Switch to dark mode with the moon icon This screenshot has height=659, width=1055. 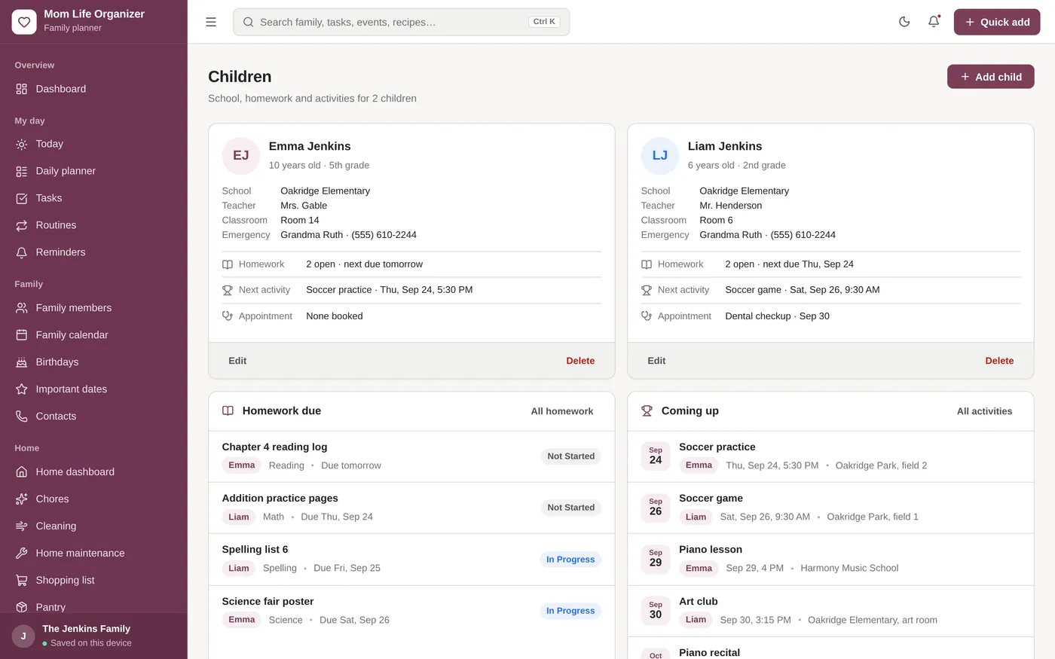tap(904, 22)
